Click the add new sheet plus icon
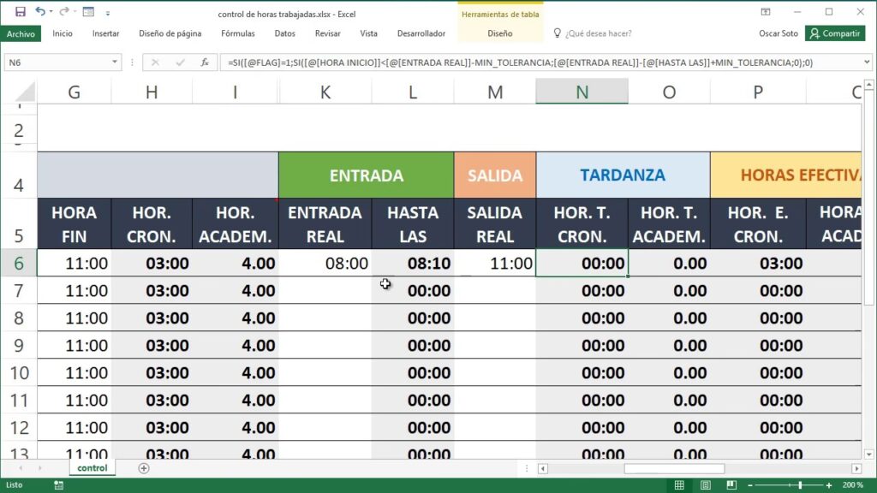Image resolution: width=877 pixels, height=493 pixels. pos(144,468)
